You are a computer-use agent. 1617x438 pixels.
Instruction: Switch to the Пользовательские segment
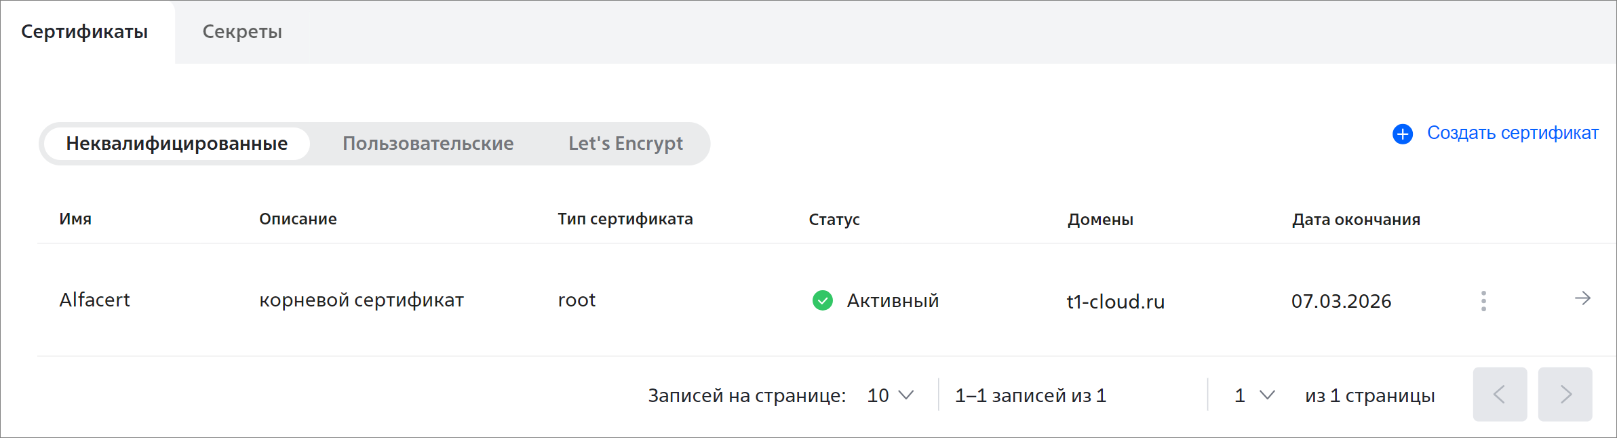428,144
